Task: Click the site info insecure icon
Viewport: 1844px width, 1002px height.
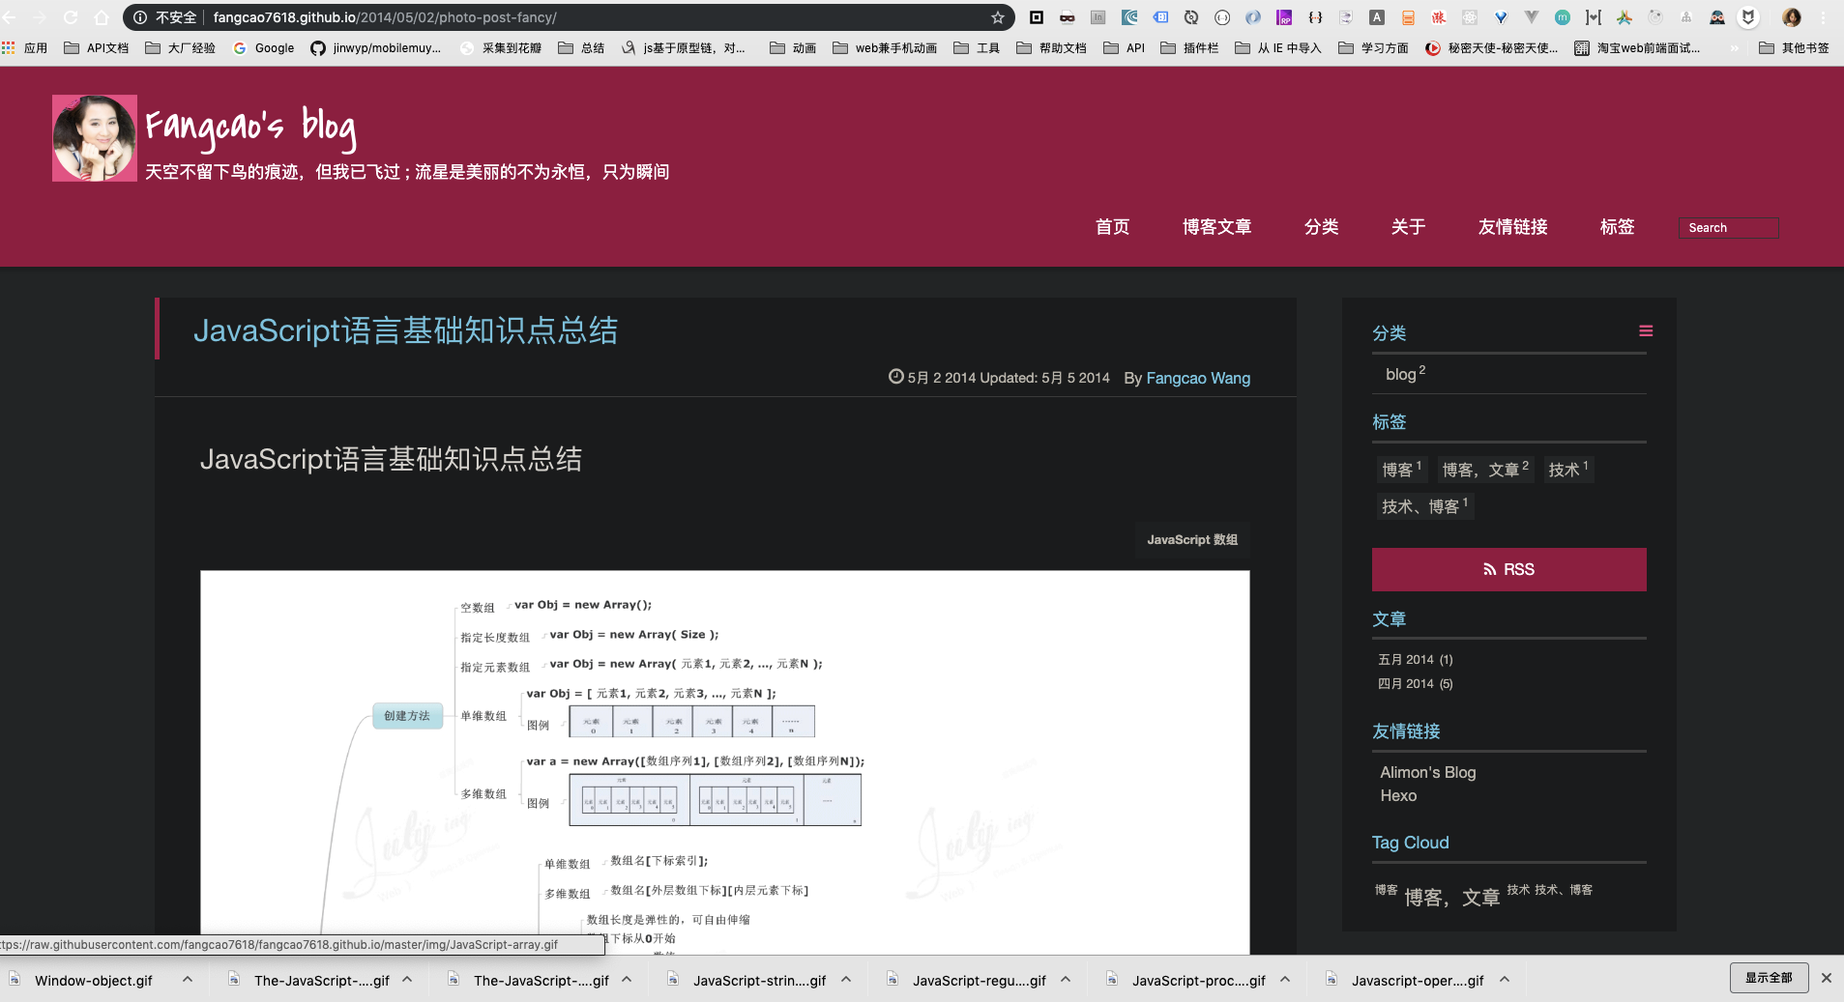Action: (x=140, y=17)
